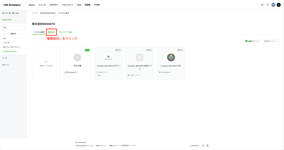Expand the Family Sites dropdown
Image resolution: width=284 pixels, height=150 pixels.
[195, 146]
